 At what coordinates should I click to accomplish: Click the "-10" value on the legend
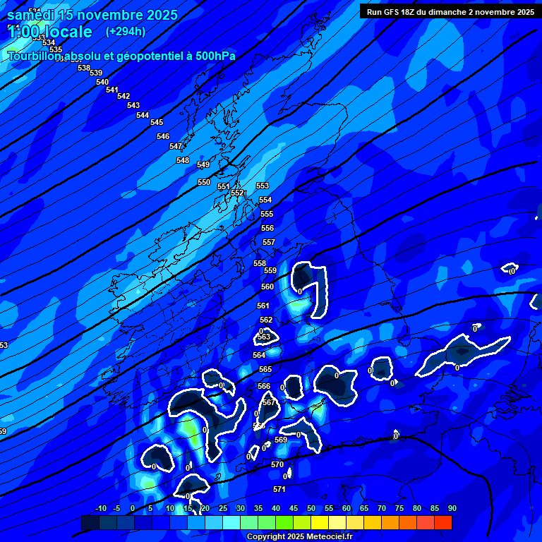point(100,508)
